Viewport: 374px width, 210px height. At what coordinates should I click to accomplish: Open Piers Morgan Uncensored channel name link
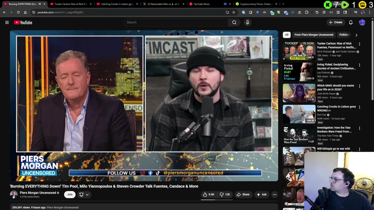[38, 193]
